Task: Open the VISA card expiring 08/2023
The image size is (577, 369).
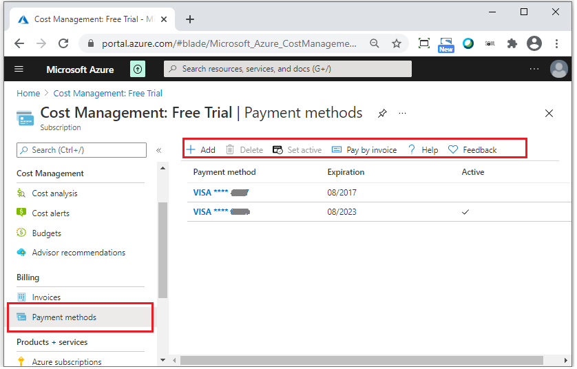Action: point(222,213)
